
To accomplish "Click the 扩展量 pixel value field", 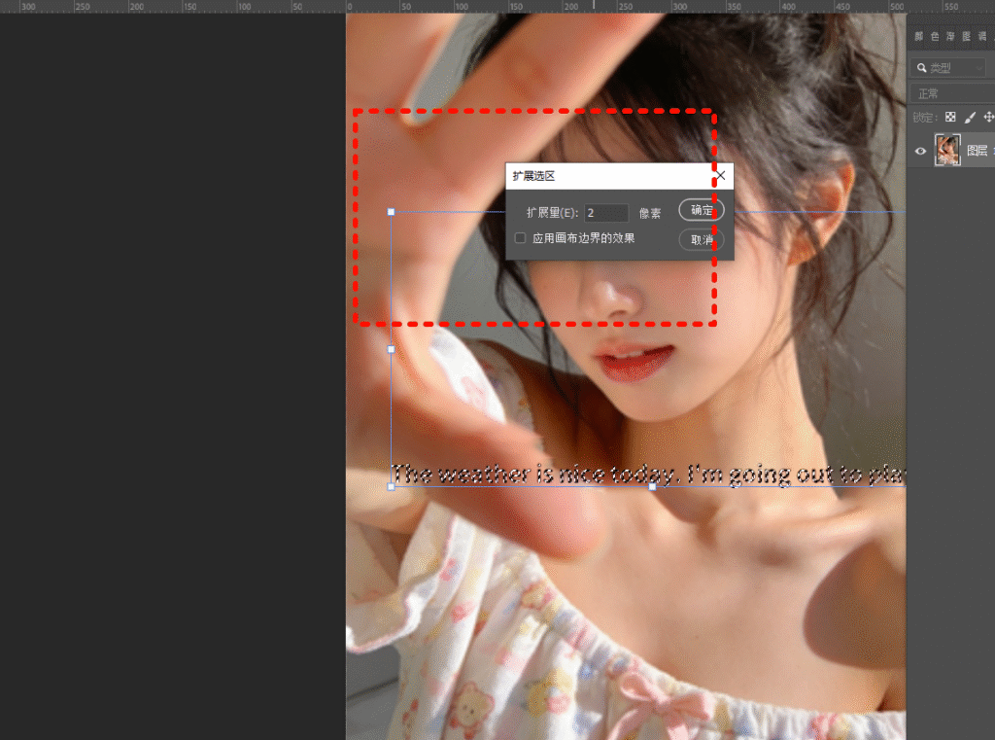I will pyautogui.click(x=606, y=212).
